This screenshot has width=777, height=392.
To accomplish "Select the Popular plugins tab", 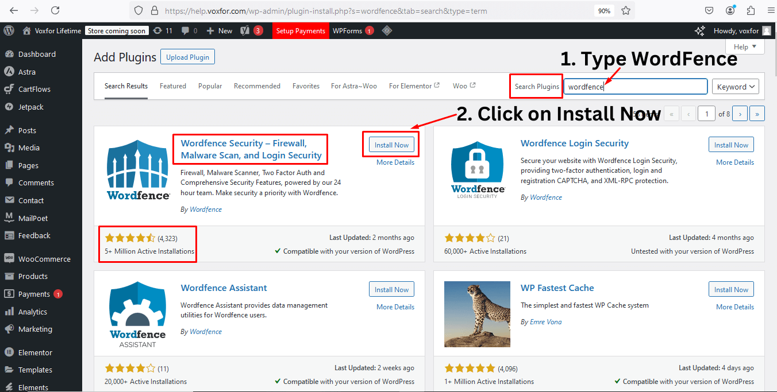I will [210, 86].
